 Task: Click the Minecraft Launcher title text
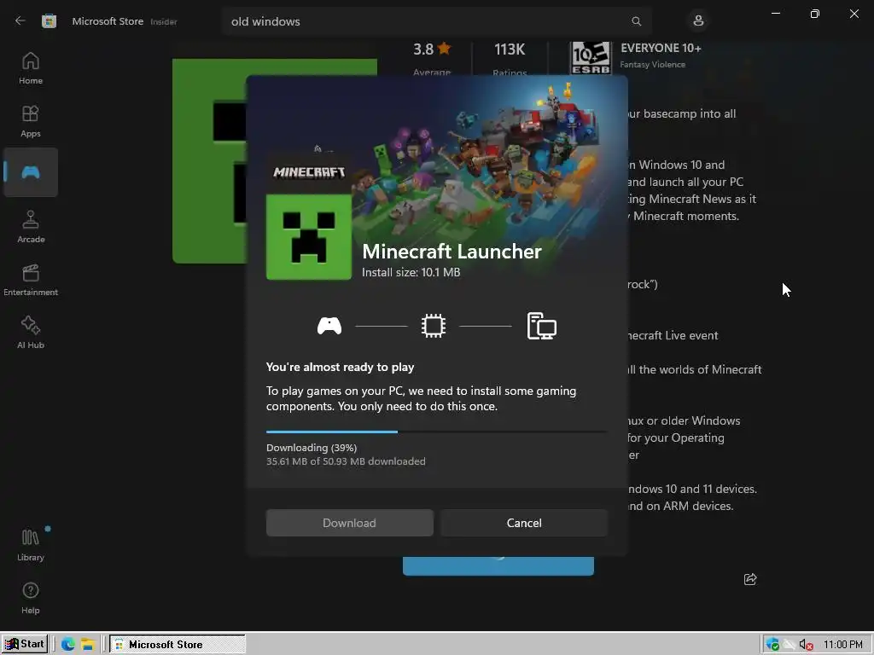click(x=452, y=252)
